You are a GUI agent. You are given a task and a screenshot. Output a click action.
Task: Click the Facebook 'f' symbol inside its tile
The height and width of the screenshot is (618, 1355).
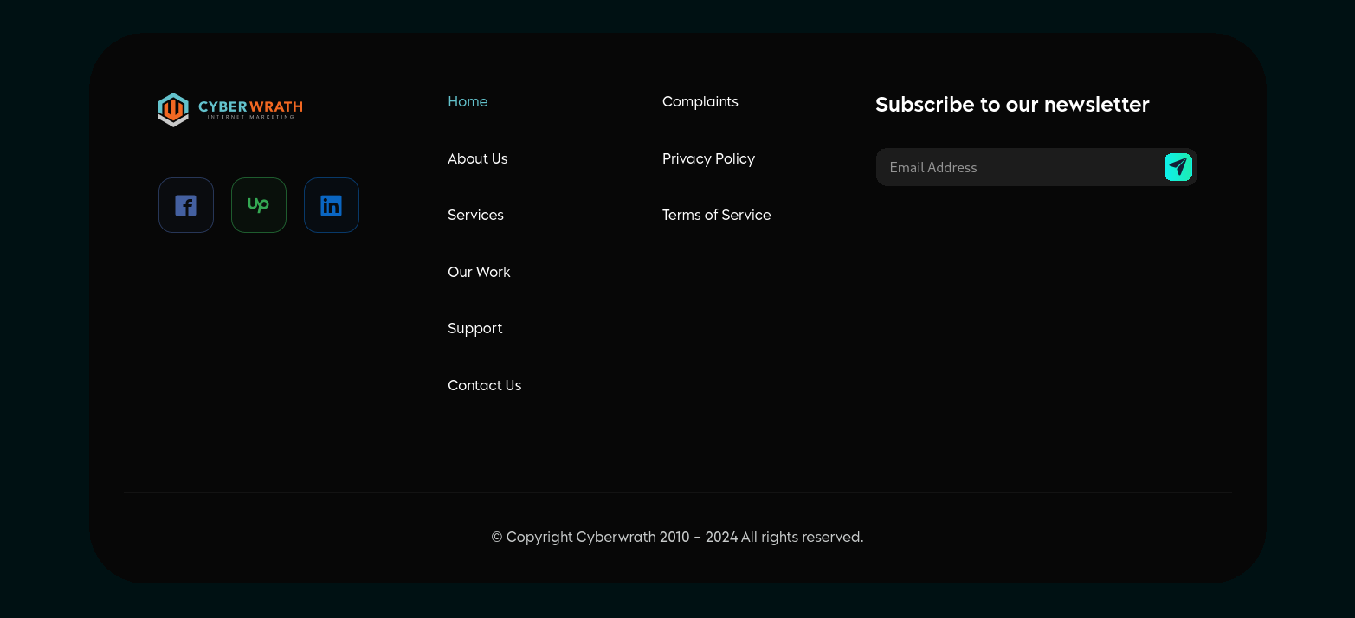(185, 205)
